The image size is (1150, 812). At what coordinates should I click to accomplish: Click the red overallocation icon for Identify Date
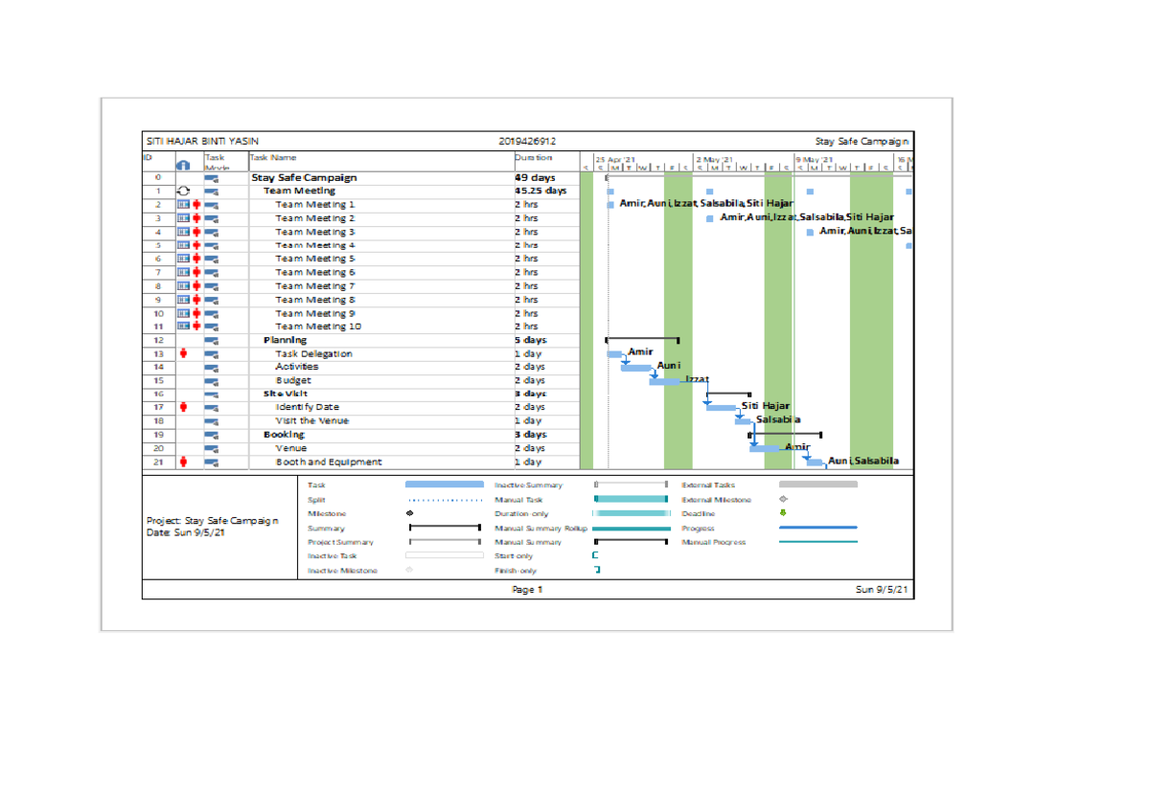click(x=183, y=407)
